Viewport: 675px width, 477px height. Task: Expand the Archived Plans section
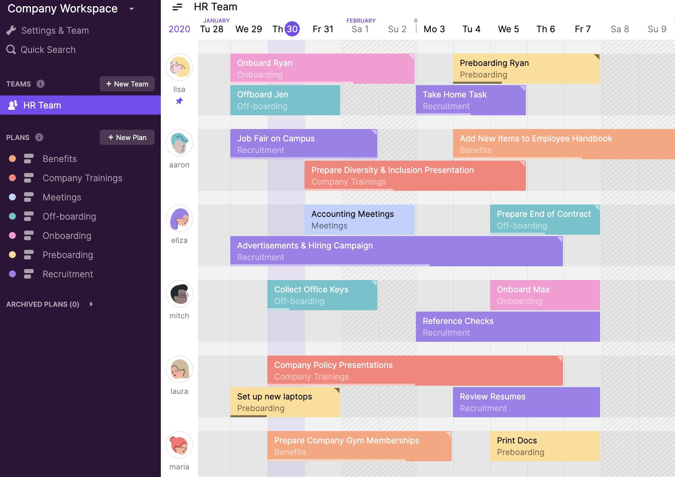point(91,304)
